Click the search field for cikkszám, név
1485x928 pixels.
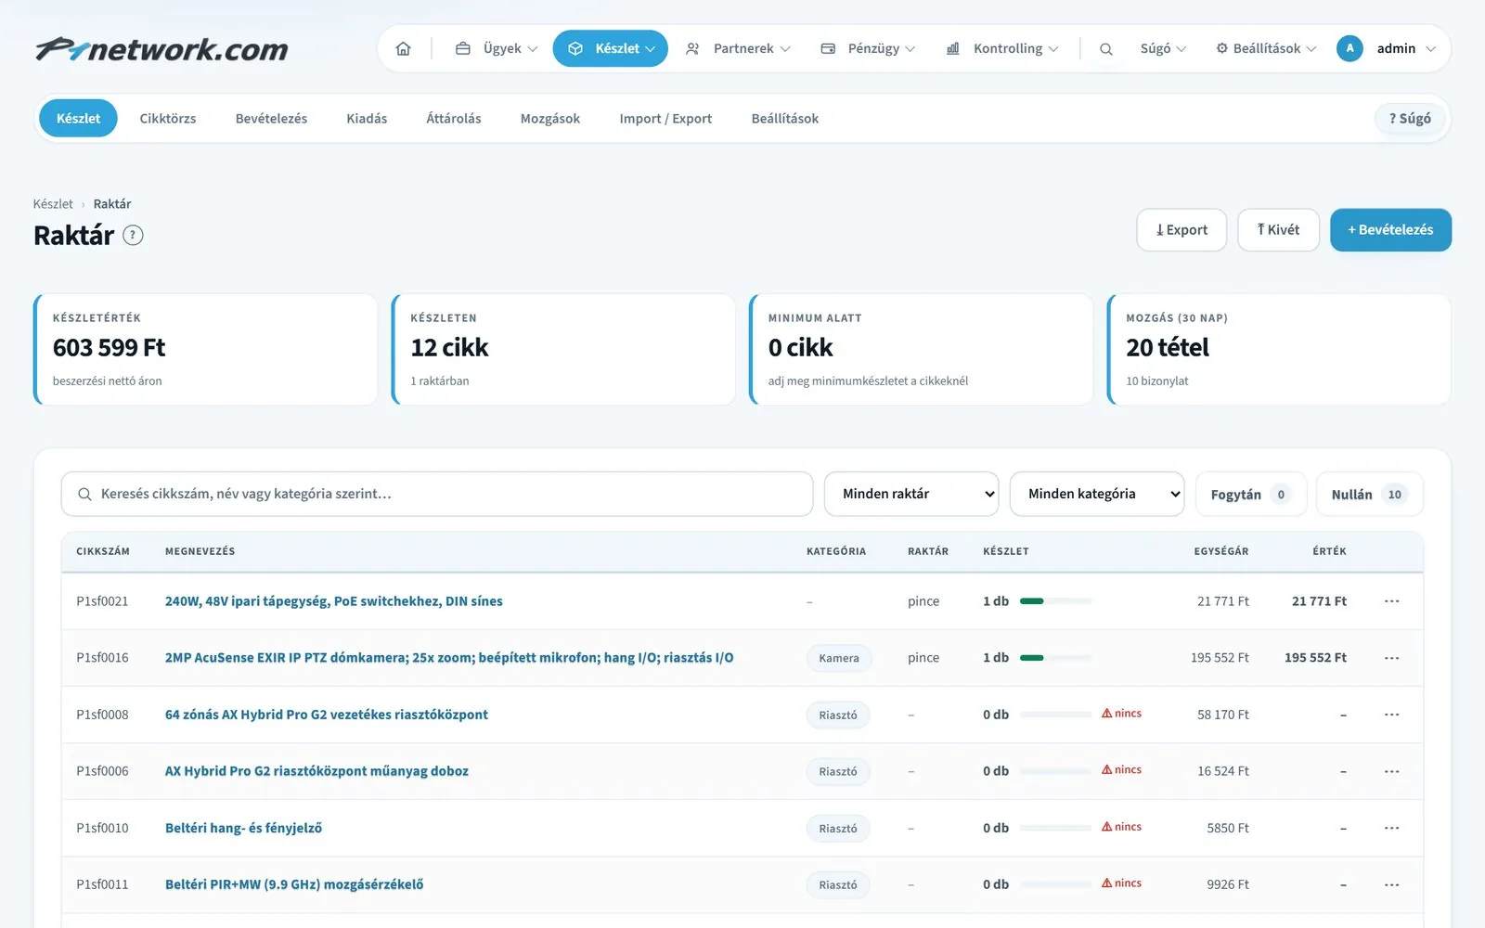437,494
